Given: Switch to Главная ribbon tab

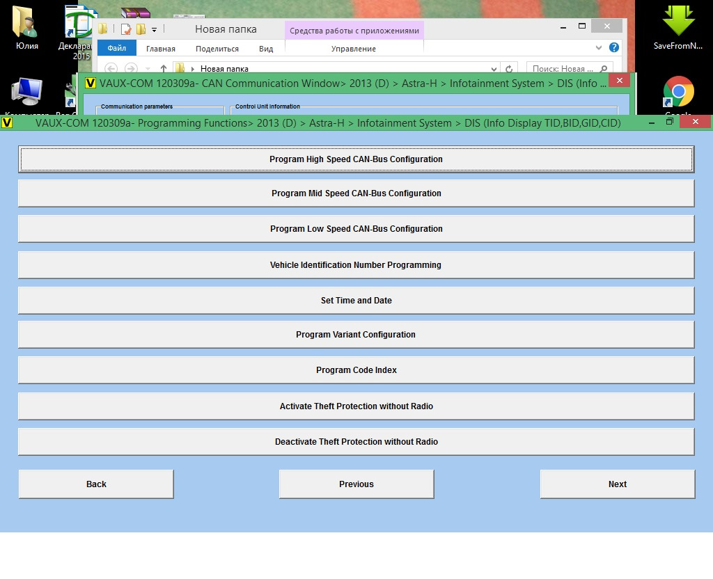Looking at the screenshot, I should [x=161, y=49].
